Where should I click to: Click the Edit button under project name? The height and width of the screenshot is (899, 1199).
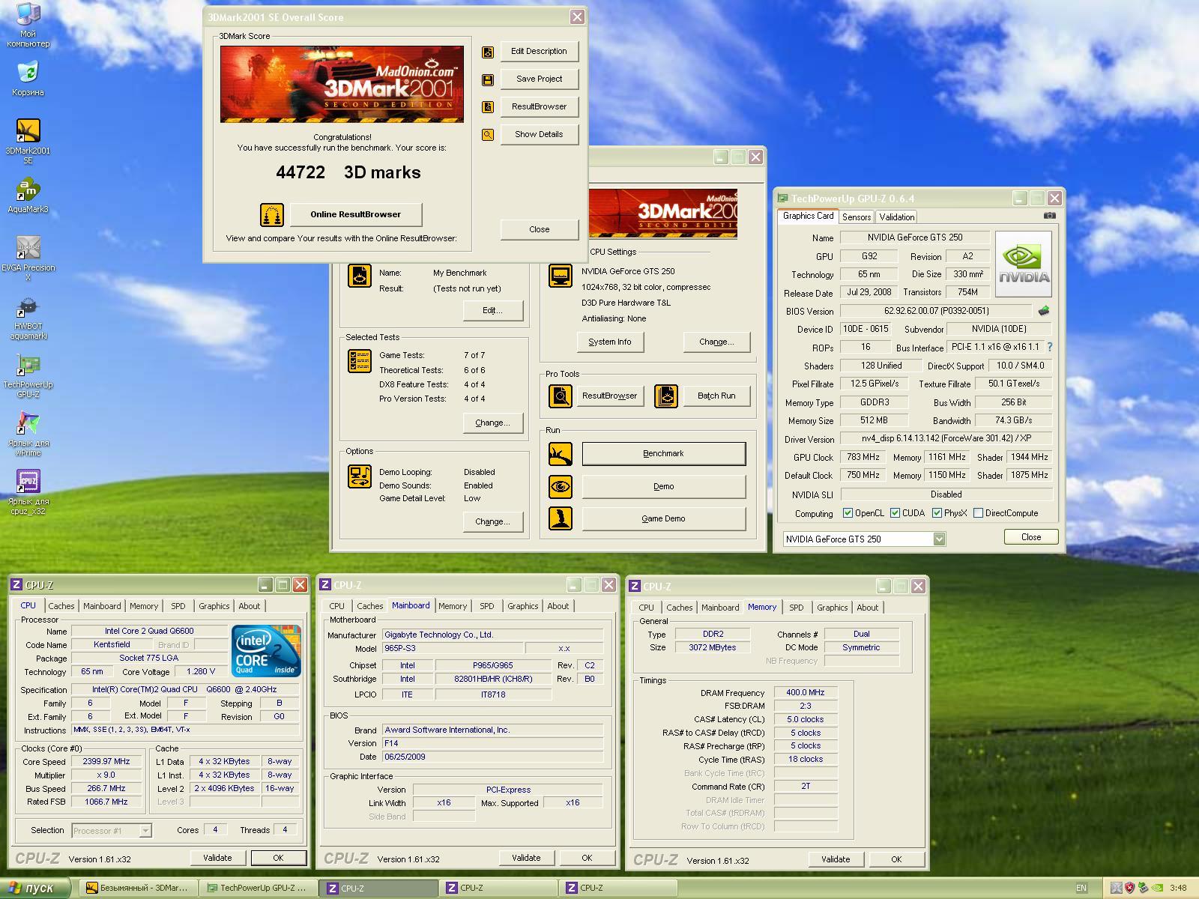pyautogui.click(x=492, y=310)
